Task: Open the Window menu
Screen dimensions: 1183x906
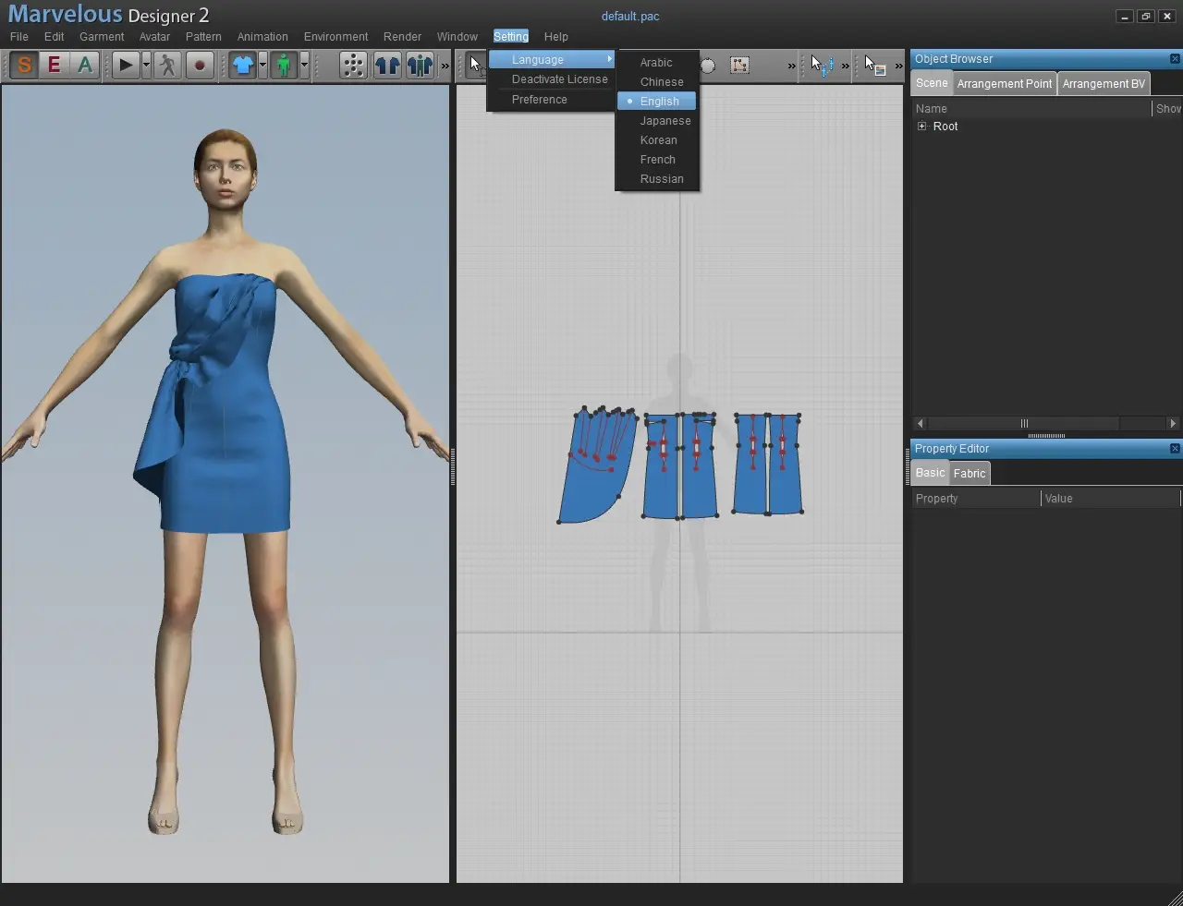Action: coord(457,37)
